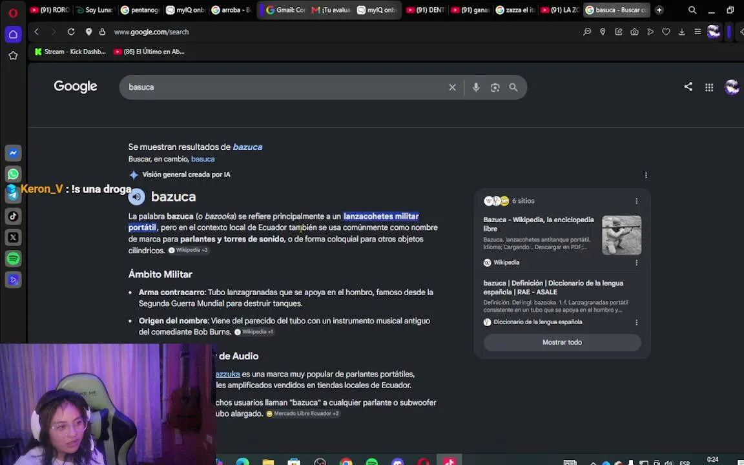The width and height of the screenshot is (744, 465).
Task: Play pronunciation of bazuca speaker icon
Action: pyautogui.click(x=137, y=196)
